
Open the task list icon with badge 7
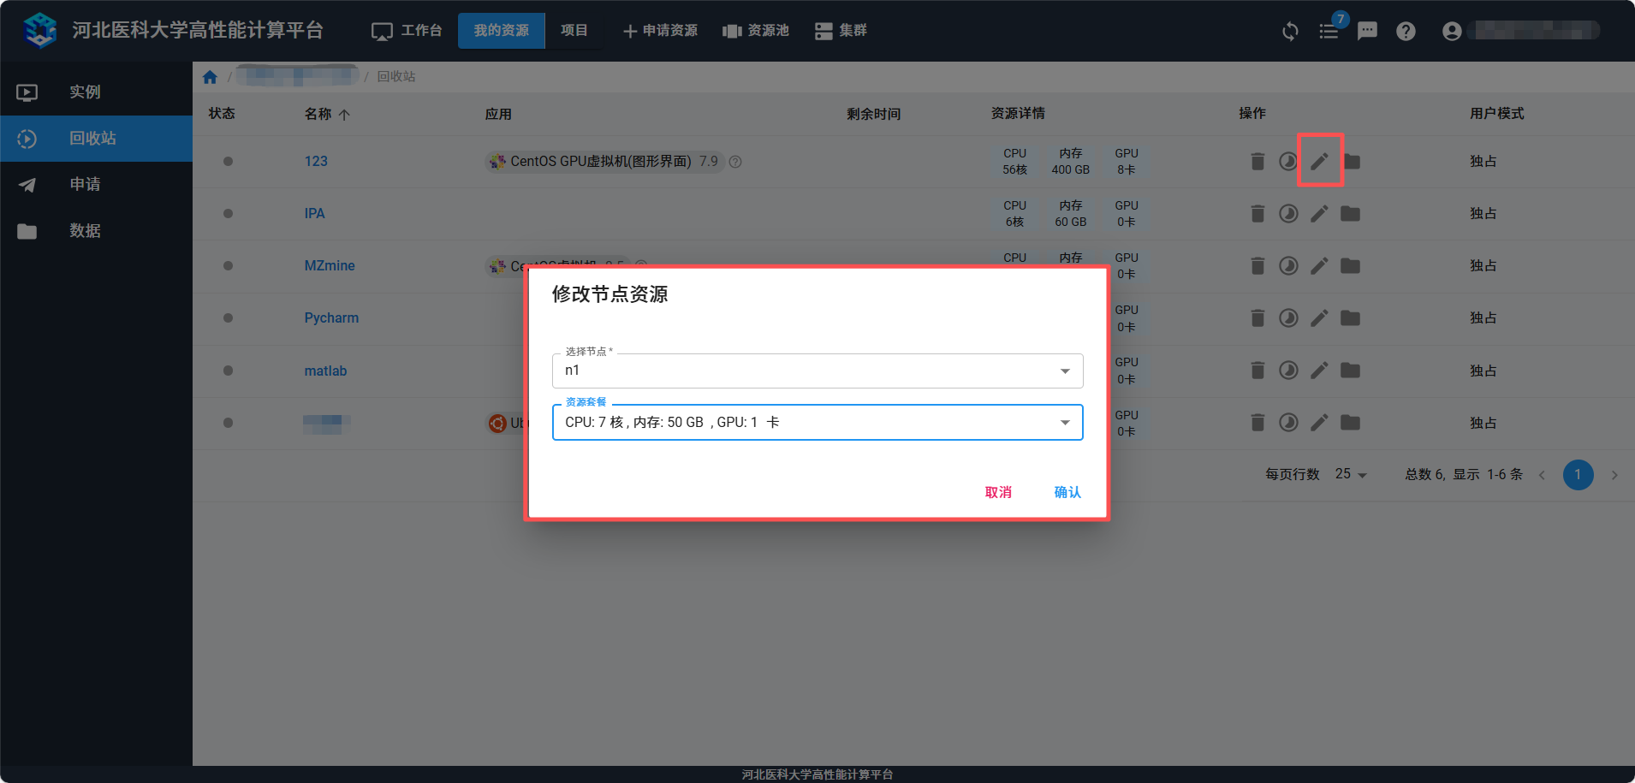(1329, 32)
